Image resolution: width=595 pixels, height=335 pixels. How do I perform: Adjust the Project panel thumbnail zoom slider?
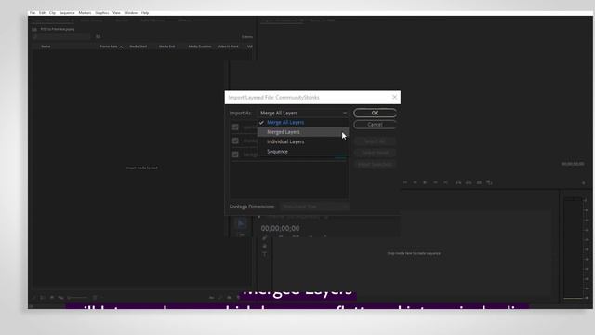(x=77, y=298)
